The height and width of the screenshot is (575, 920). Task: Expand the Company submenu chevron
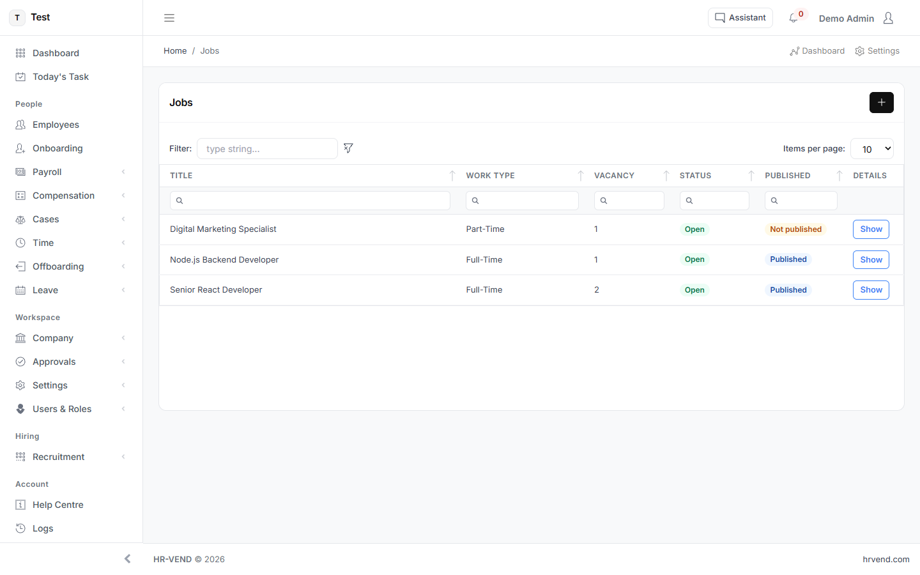click(123, 338)
